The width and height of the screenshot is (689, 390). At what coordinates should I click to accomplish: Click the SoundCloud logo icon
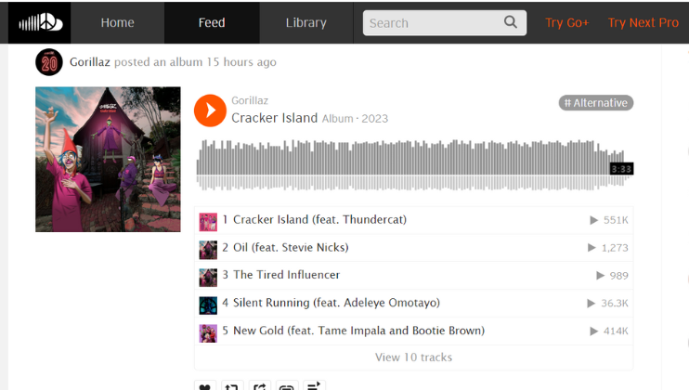[x=41, y=22]
